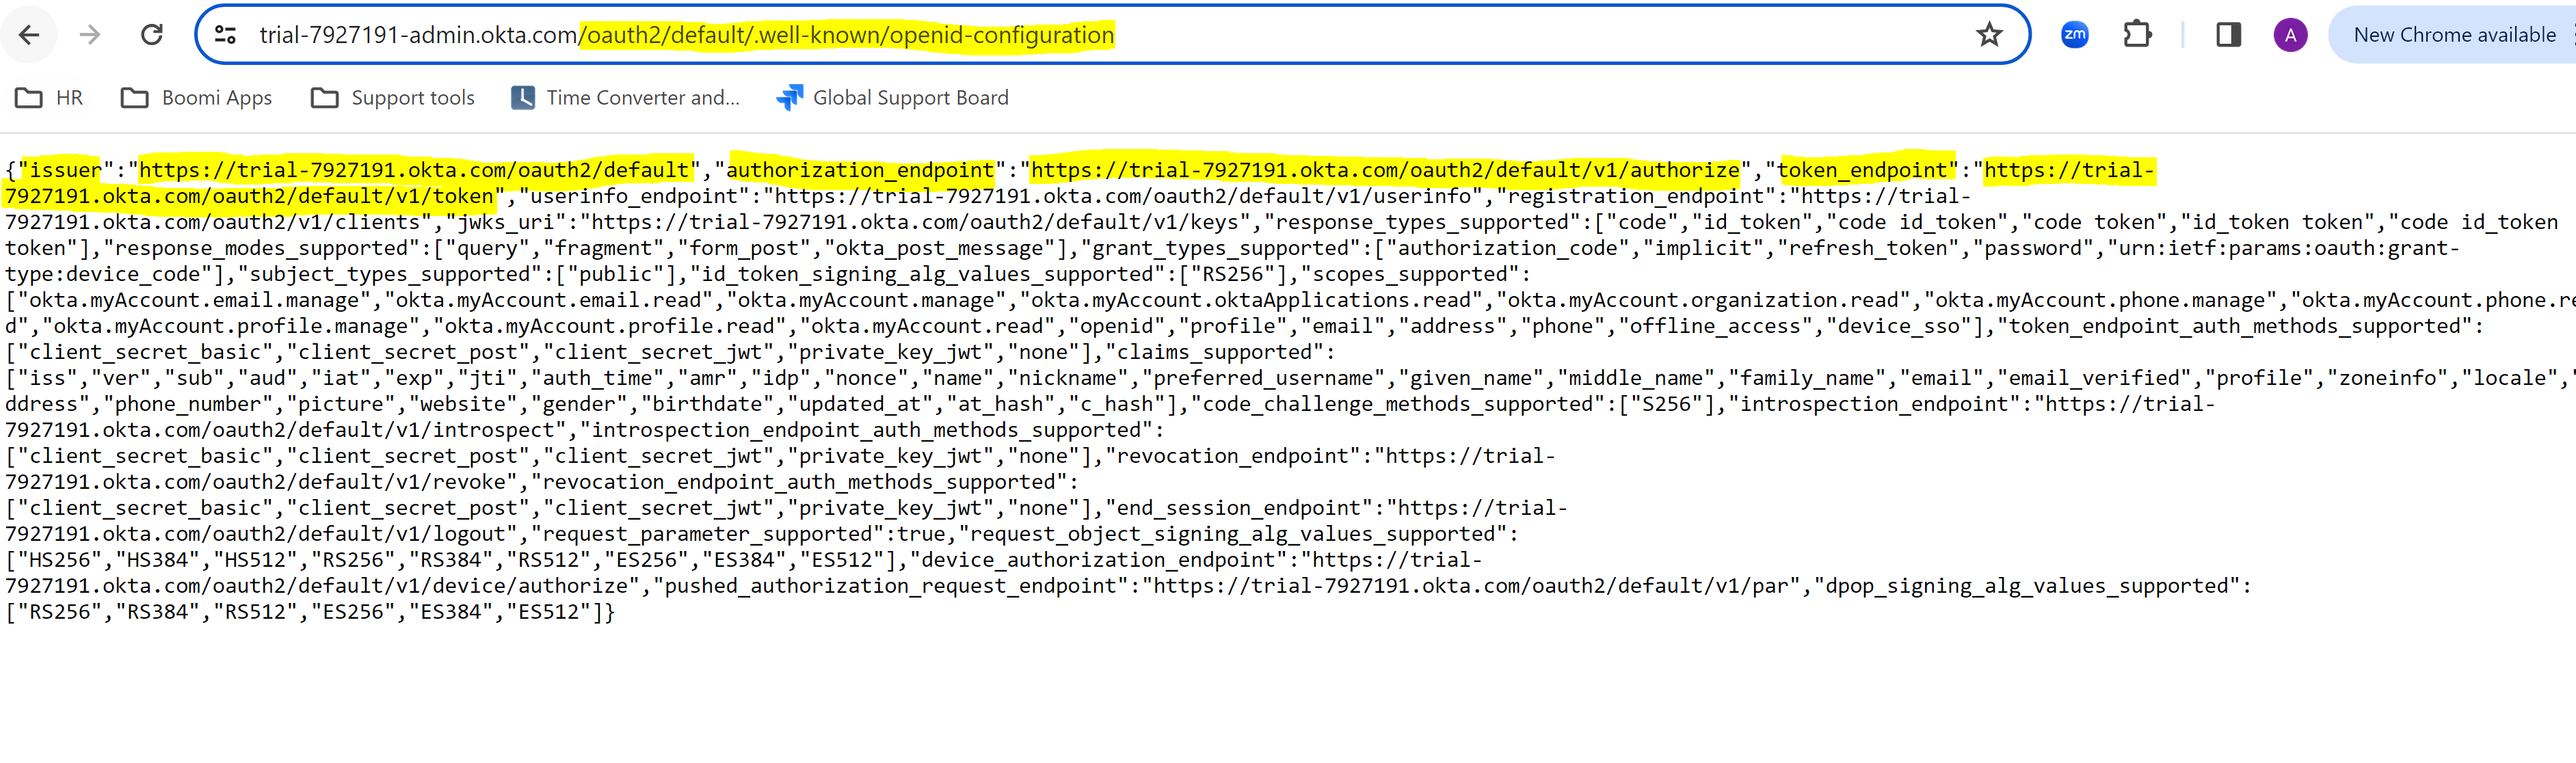Click the forward navigation arrow
The height and width of the screenshot is (763, 2576).
(90, 34)
